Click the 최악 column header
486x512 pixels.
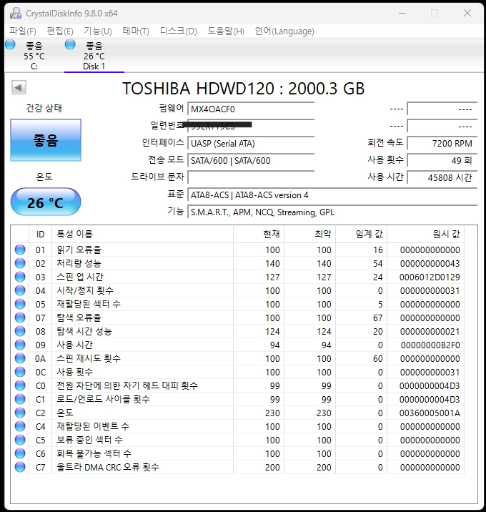(x=310, y=234)
